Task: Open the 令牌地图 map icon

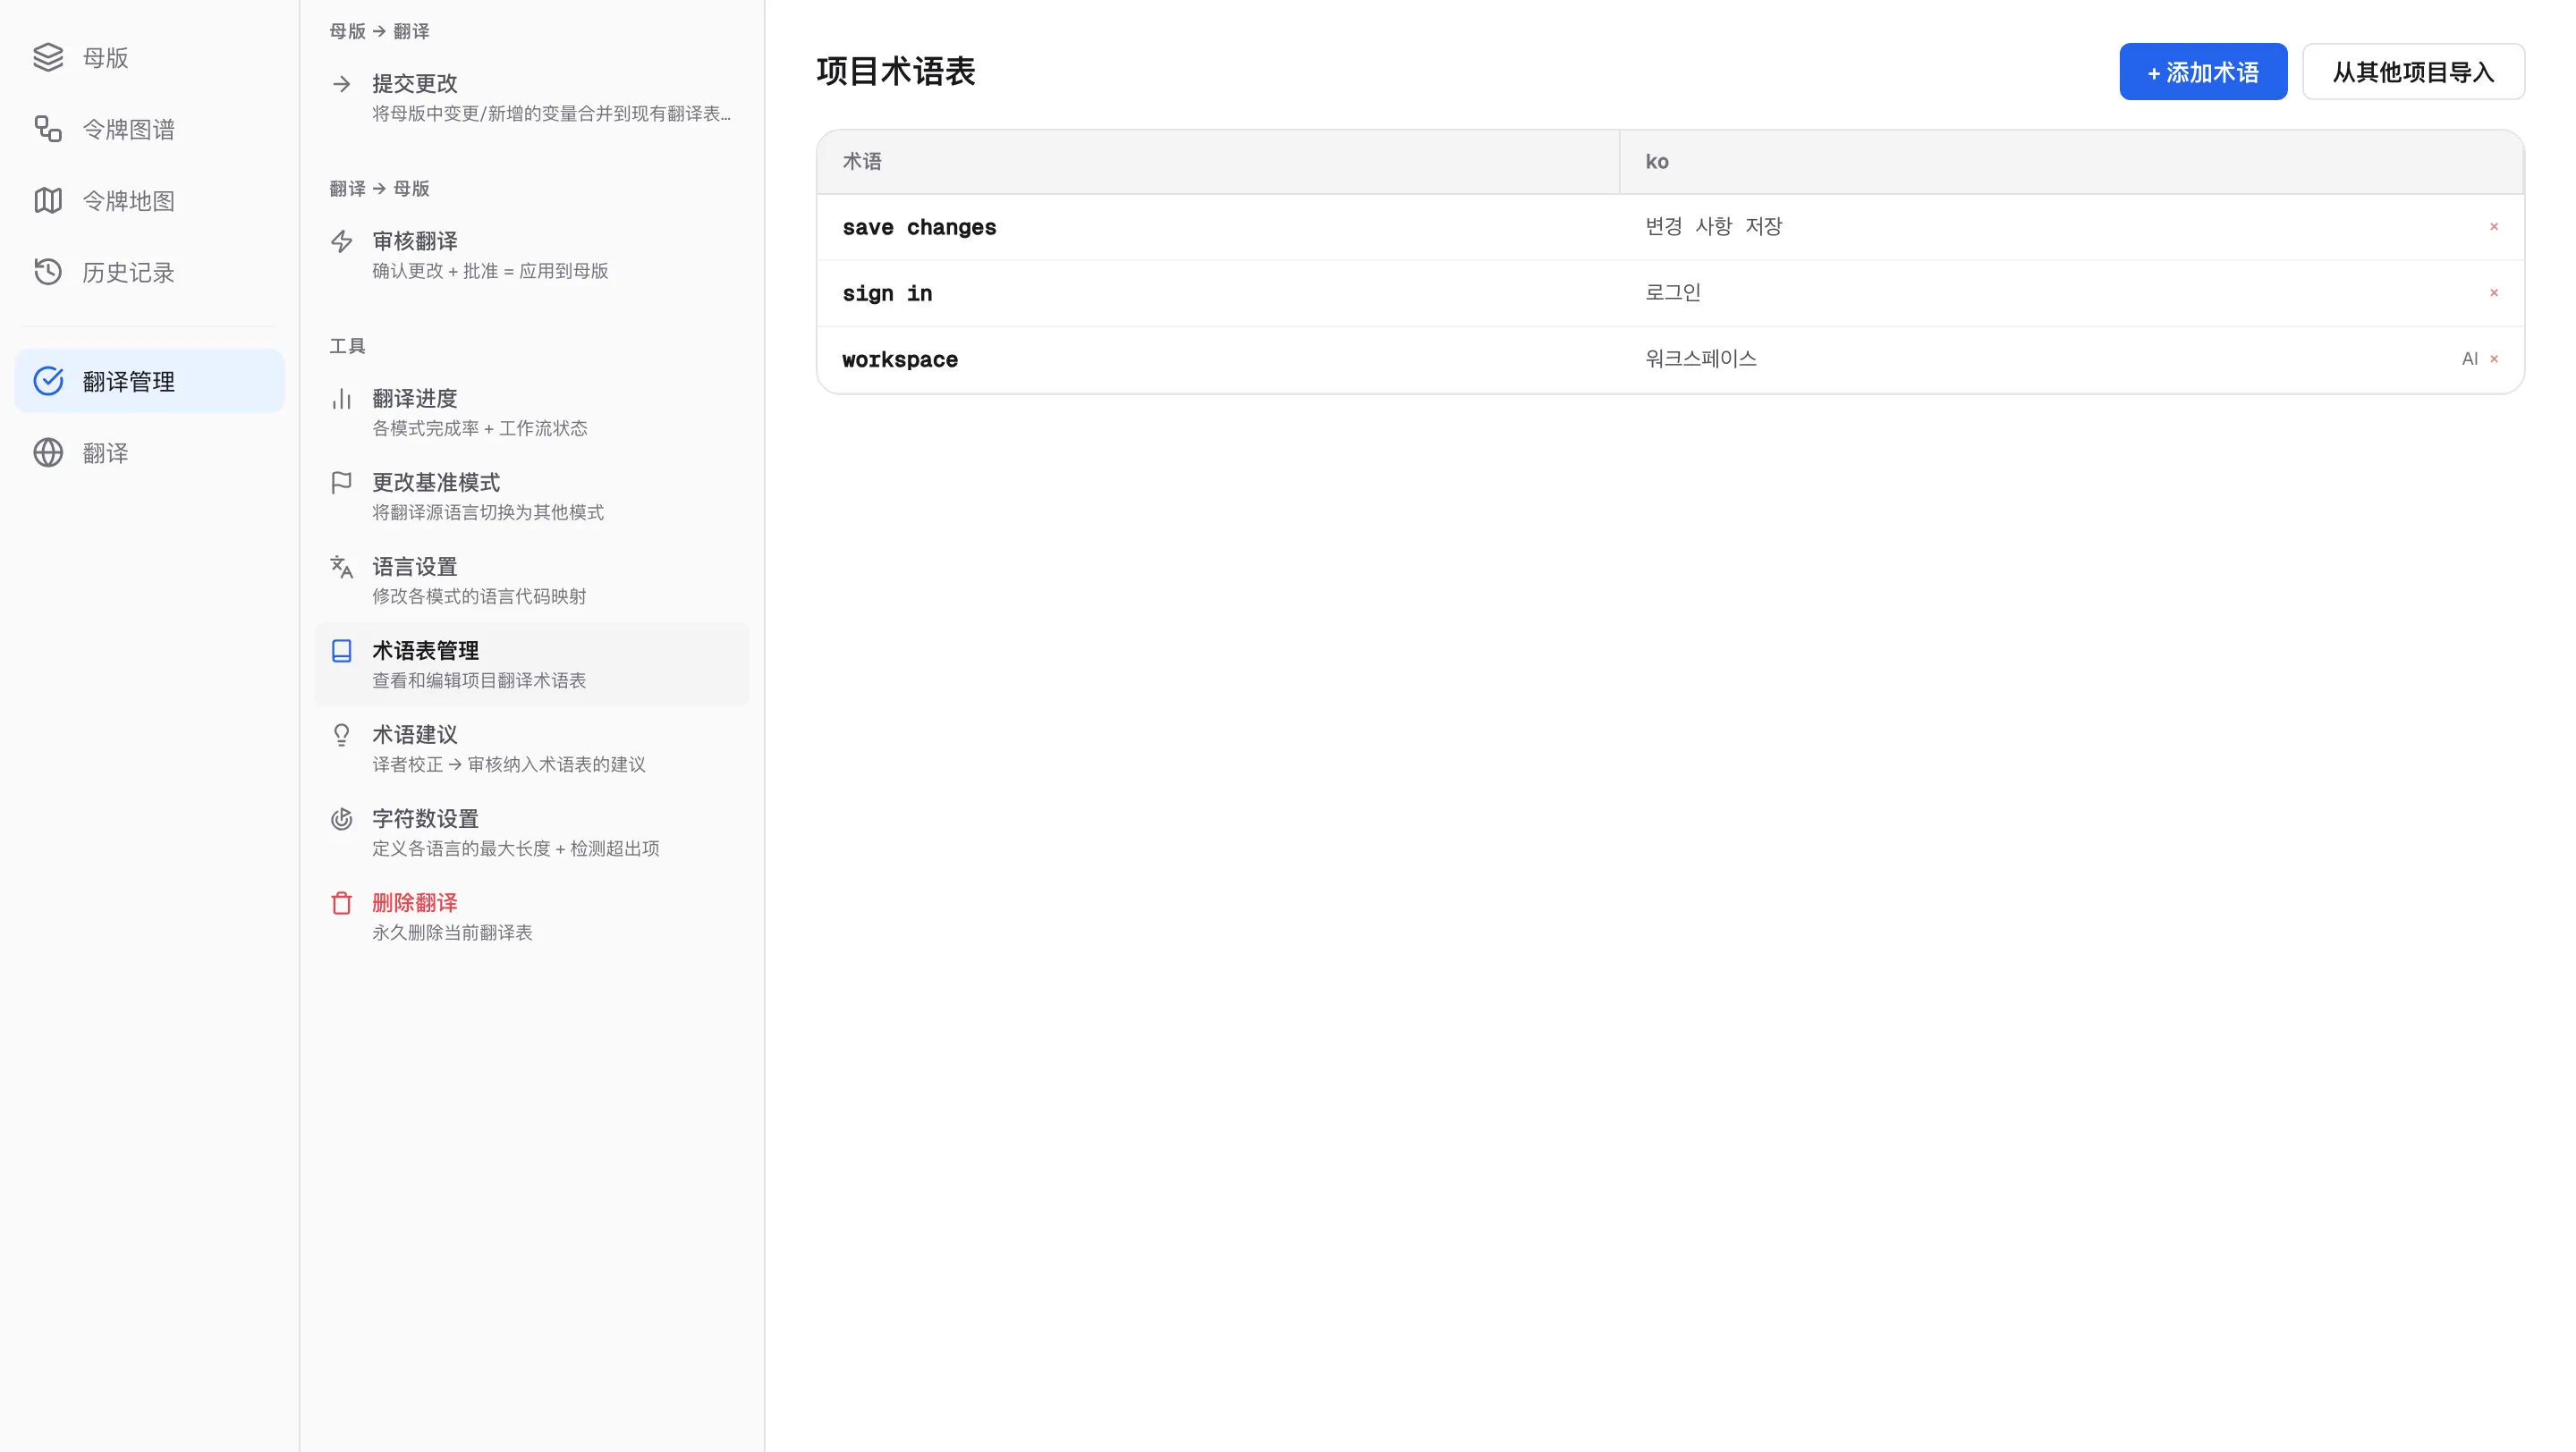Action: coord(48,201)
